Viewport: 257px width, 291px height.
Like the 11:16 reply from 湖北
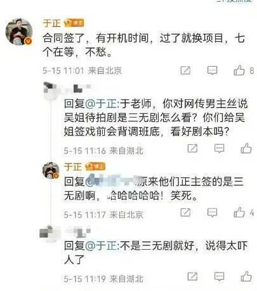pos(246,148)
